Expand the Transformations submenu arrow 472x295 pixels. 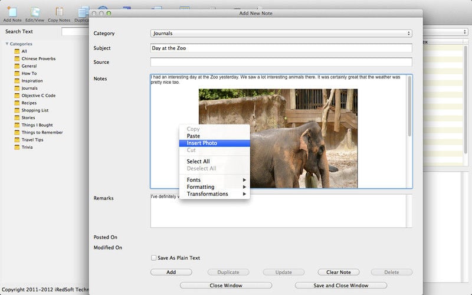(244, 194)
